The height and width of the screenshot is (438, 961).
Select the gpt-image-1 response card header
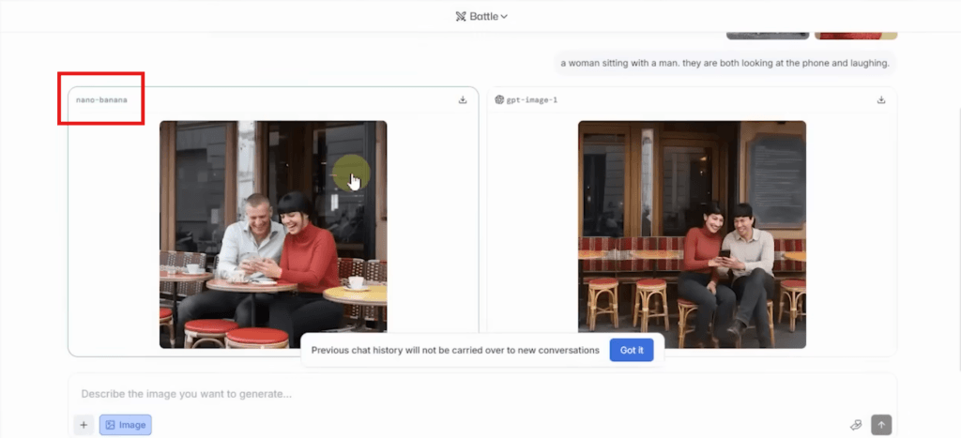(690, 100)
